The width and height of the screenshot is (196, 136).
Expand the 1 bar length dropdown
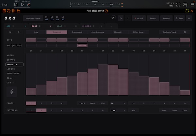point(118,110)
